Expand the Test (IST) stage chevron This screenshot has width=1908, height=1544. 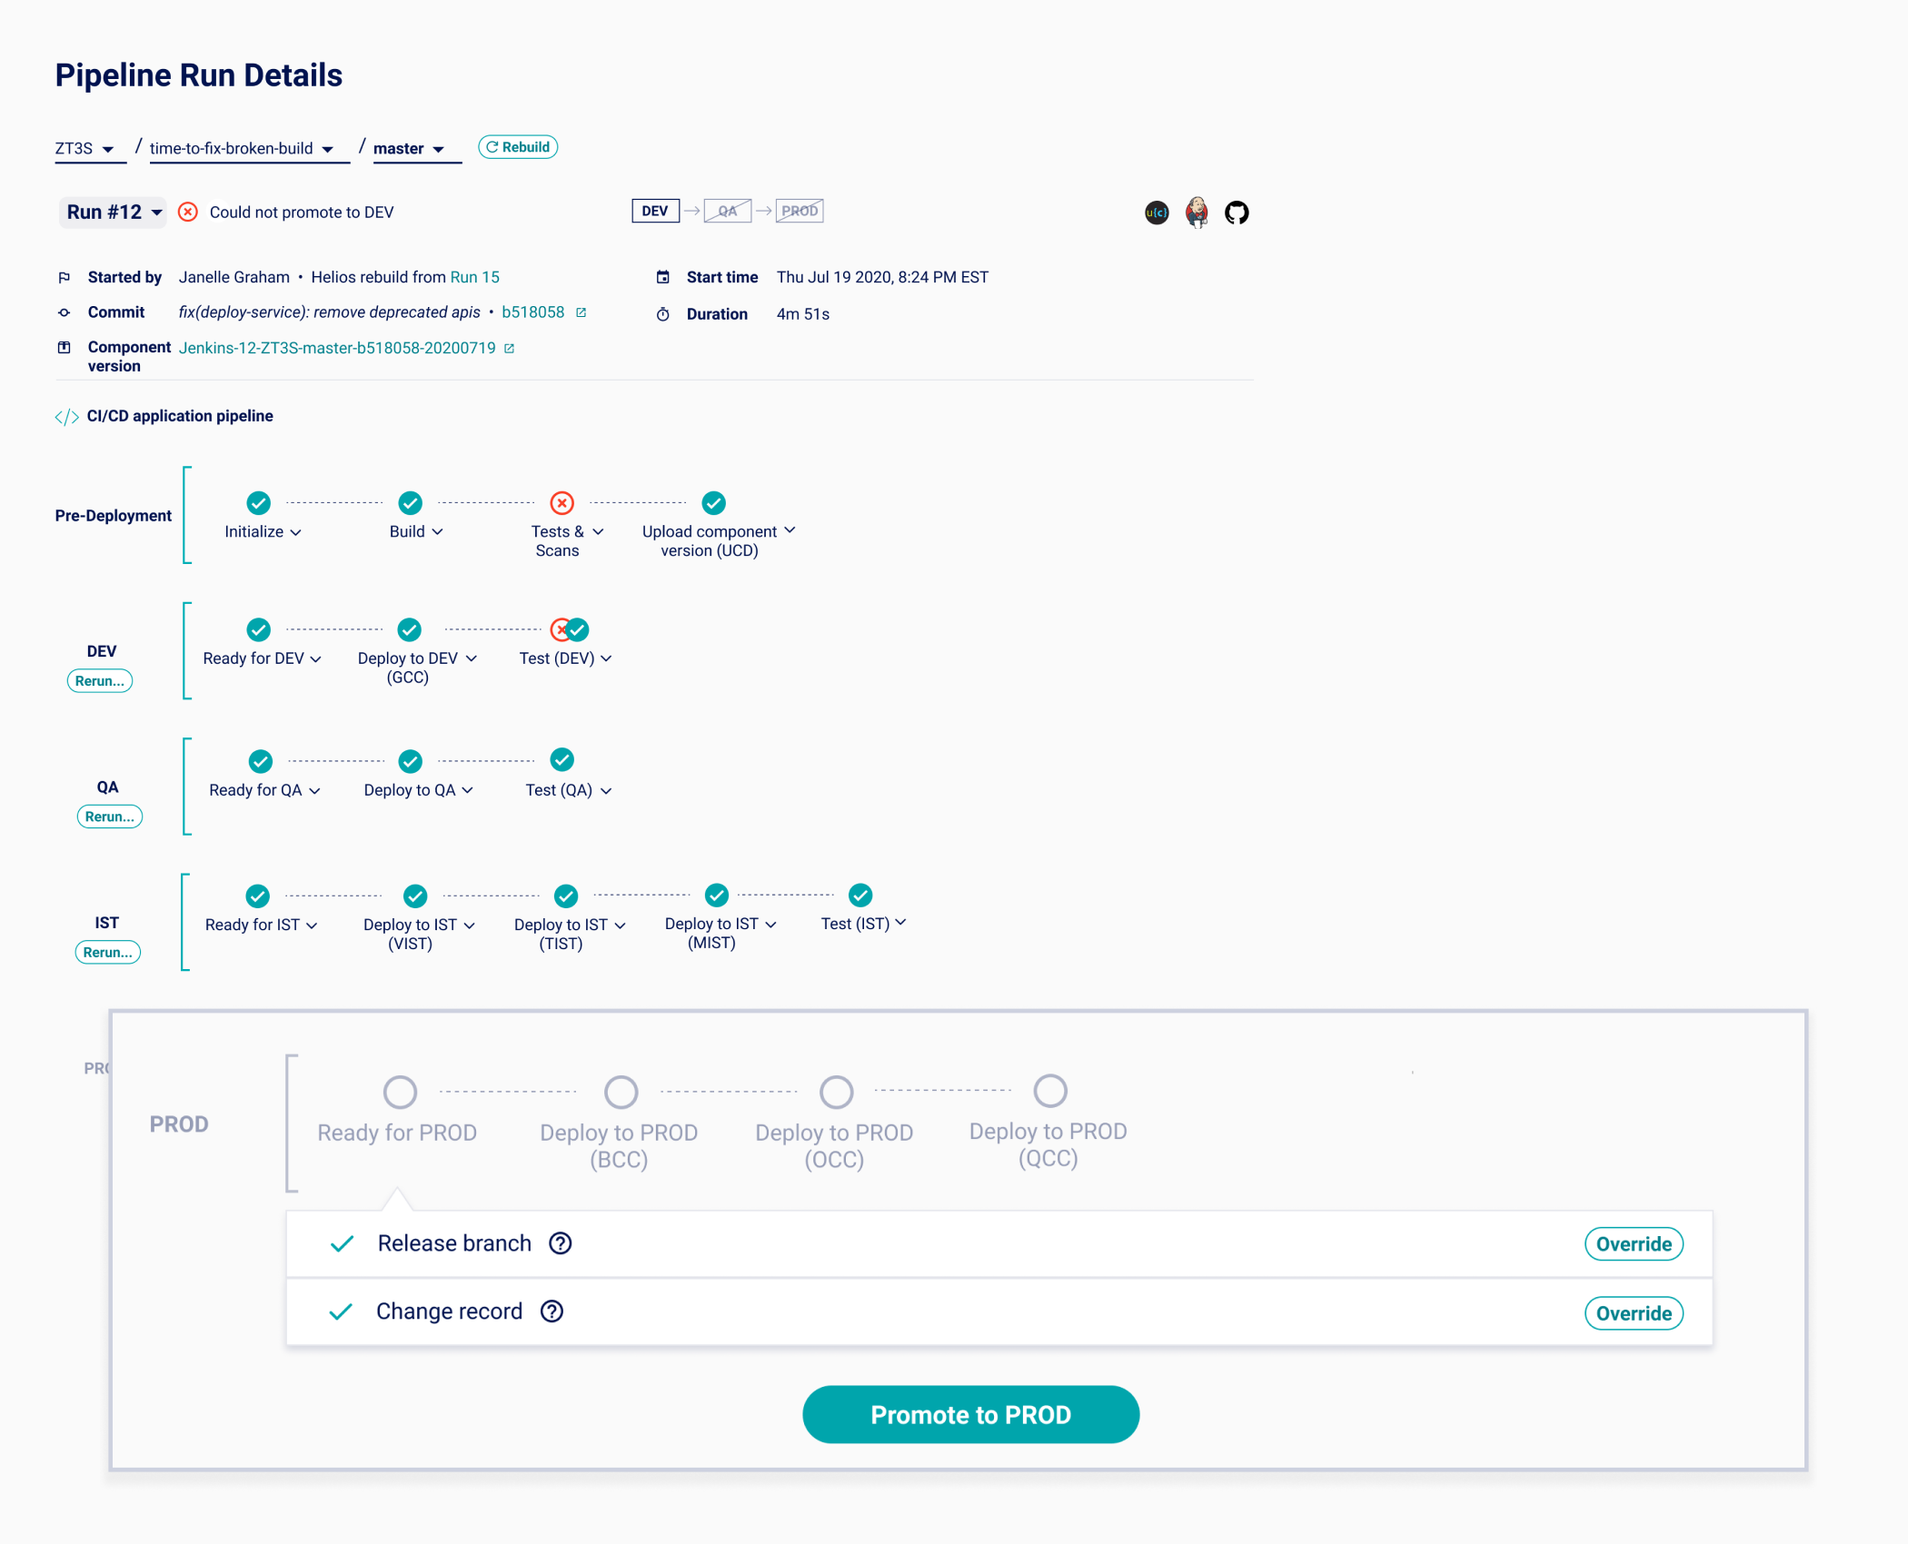900,923
